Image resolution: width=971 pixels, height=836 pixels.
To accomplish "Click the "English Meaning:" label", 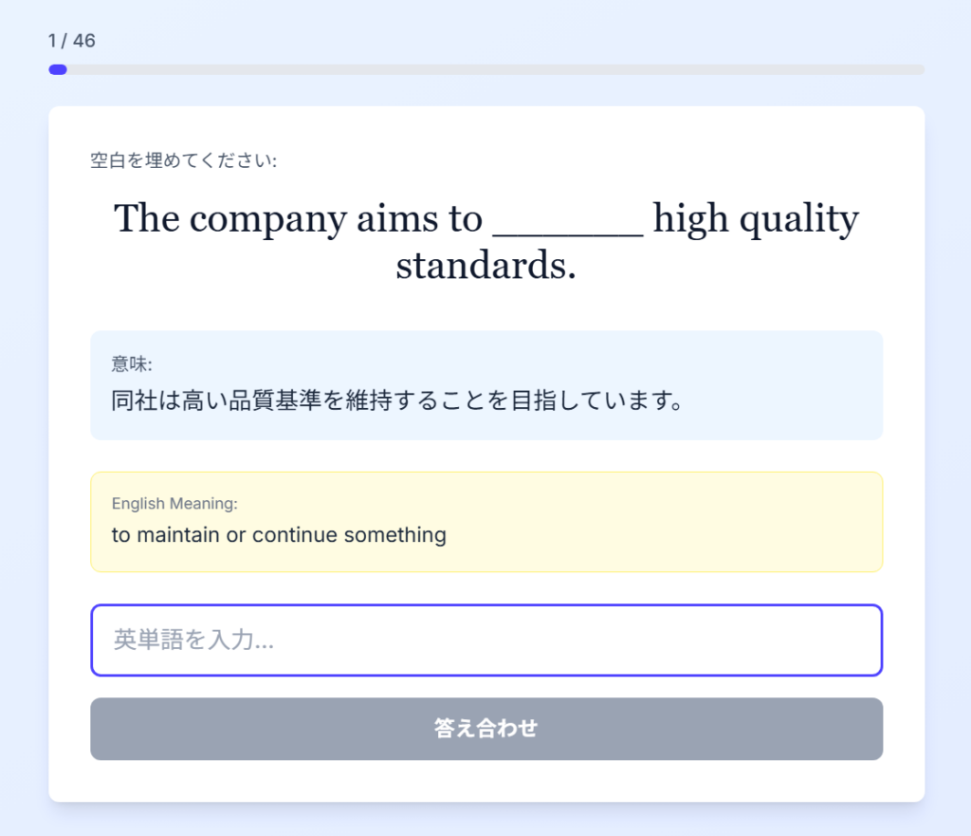I will click(174, 503).
